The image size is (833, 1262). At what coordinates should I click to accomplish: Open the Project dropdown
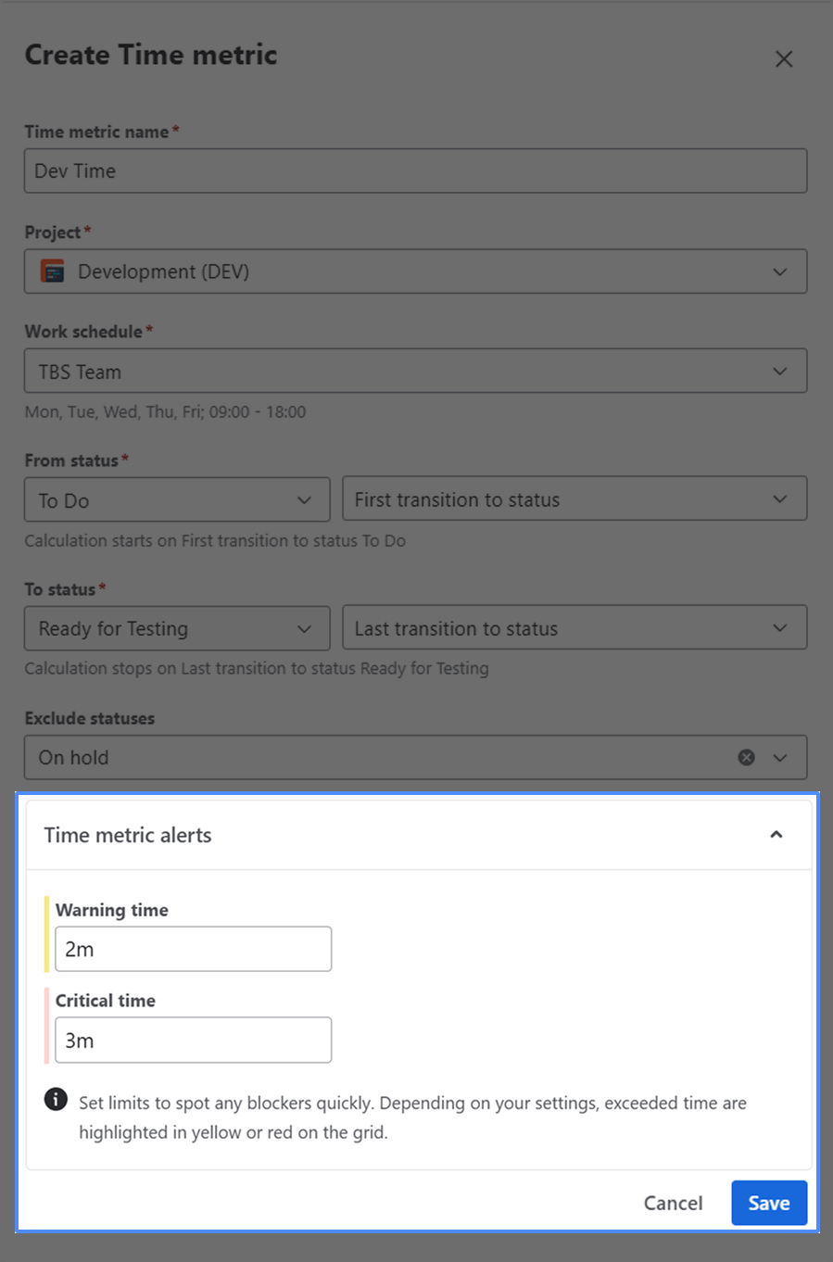pyautogui.click(x=415, y=271)
